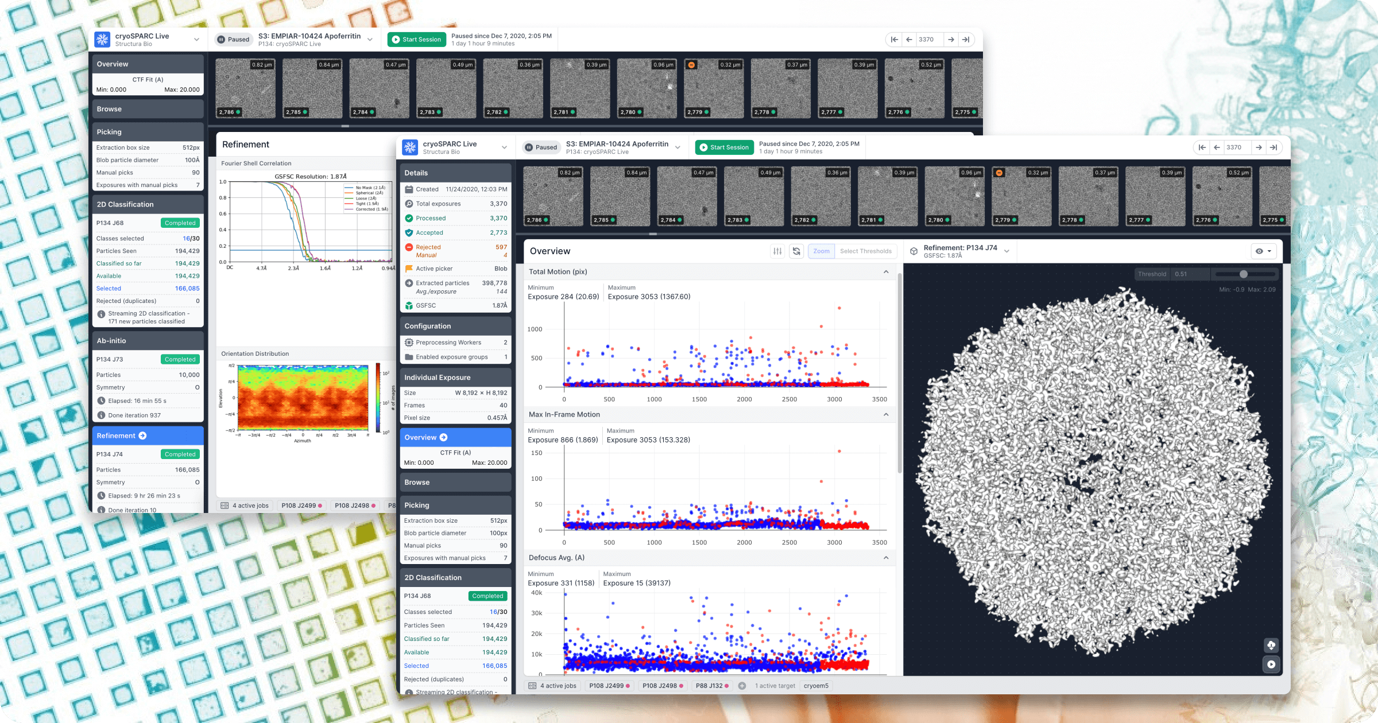This screenshot has height=723, width=1378.
Task: Open the eye visibility options dropdown
Action: click(1264, 251)
